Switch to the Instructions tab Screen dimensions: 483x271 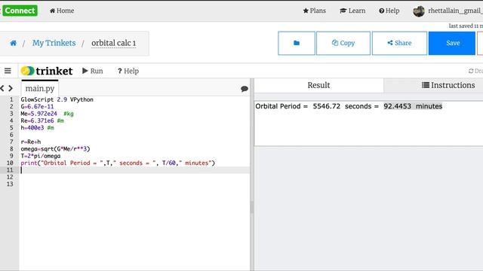point(448,85)
